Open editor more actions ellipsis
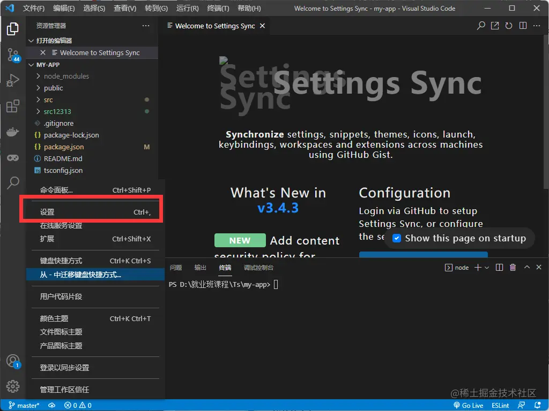 click(x=536, y=26)
